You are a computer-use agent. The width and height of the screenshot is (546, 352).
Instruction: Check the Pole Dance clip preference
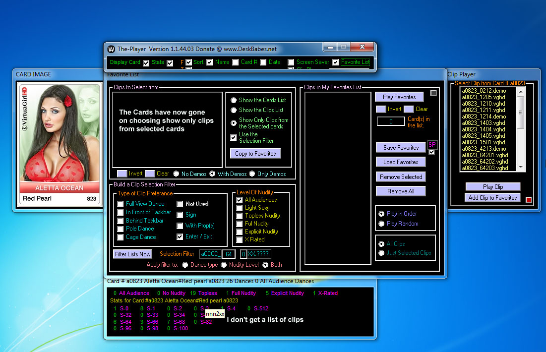[121, 229]
